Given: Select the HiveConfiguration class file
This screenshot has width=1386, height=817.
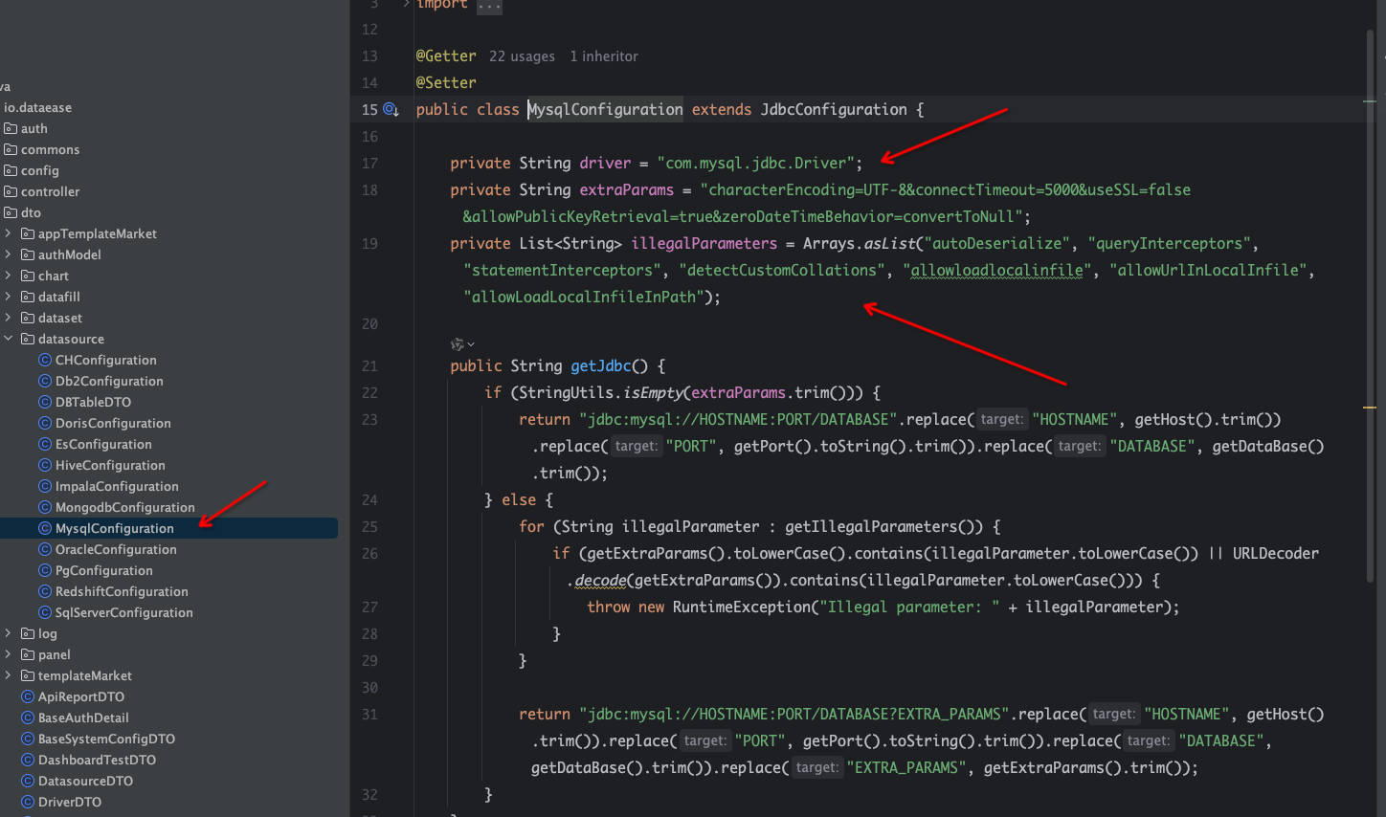Looking at the screenshot, I should coord(110,466).
